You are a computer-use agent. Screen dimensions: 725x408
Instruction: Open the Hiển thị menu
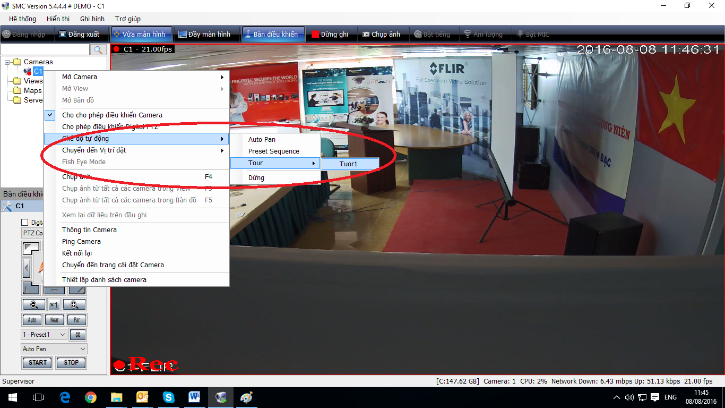[58, 19]
